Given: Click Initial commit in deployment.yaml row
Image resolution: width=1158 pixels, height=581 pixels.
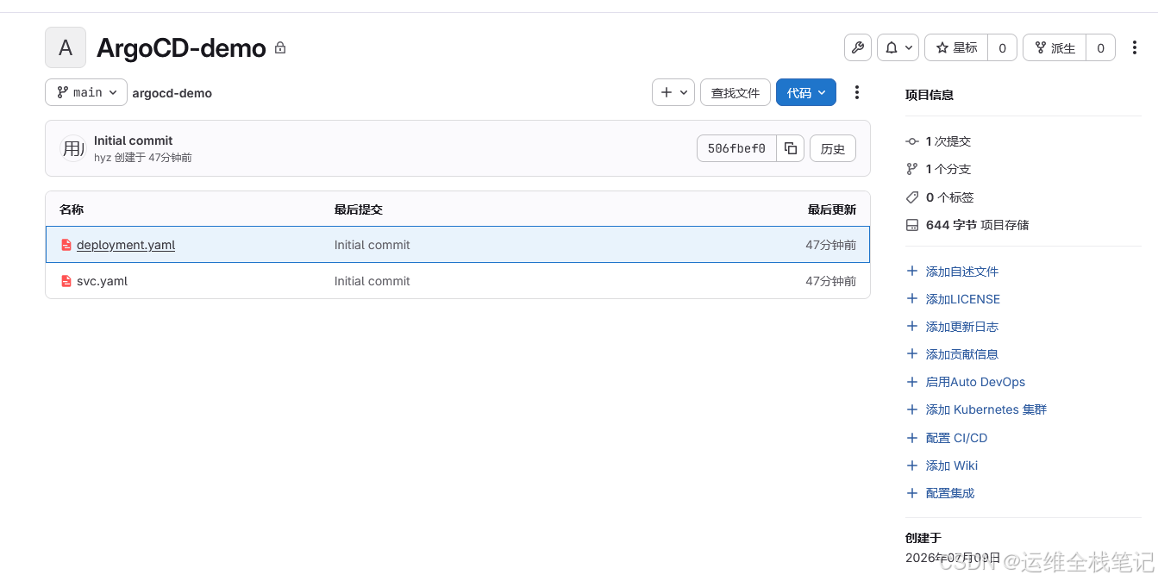Looking at the screenshot, I should (372, 245).
